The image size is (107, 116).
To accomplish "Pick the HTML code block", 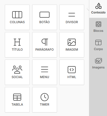I will [x=72, y=72].
